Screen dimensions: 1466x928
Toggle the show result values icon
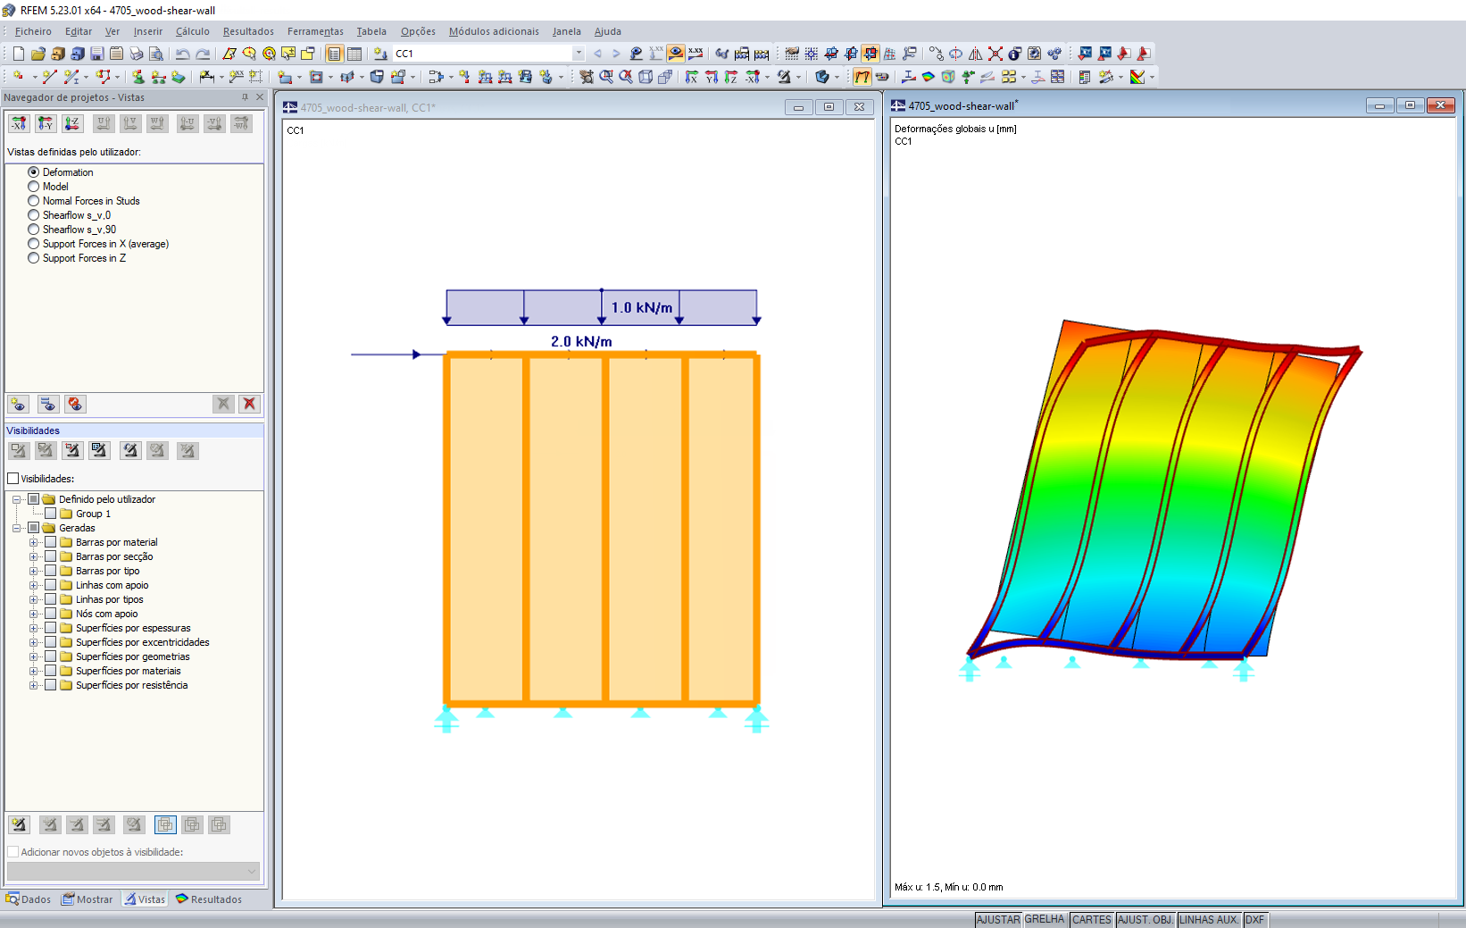696,54
